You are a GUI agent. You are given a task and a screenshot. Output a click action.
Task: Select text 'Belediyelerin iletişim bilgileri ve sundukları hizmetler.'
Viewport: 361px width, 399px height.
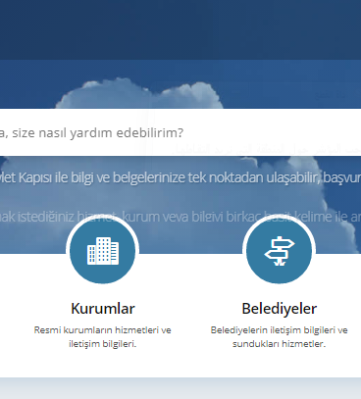280,337
